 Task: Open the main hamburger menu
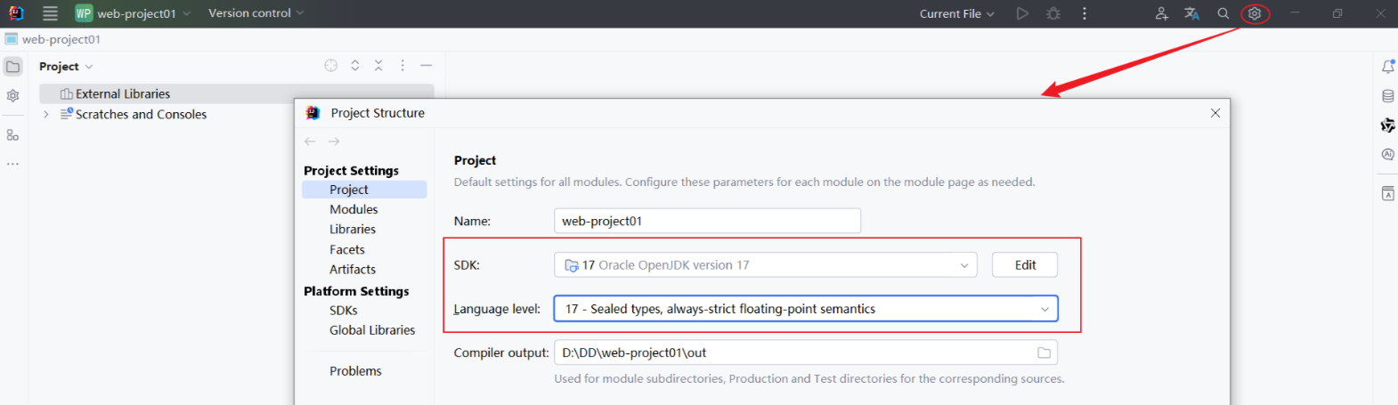pos(50,13)
